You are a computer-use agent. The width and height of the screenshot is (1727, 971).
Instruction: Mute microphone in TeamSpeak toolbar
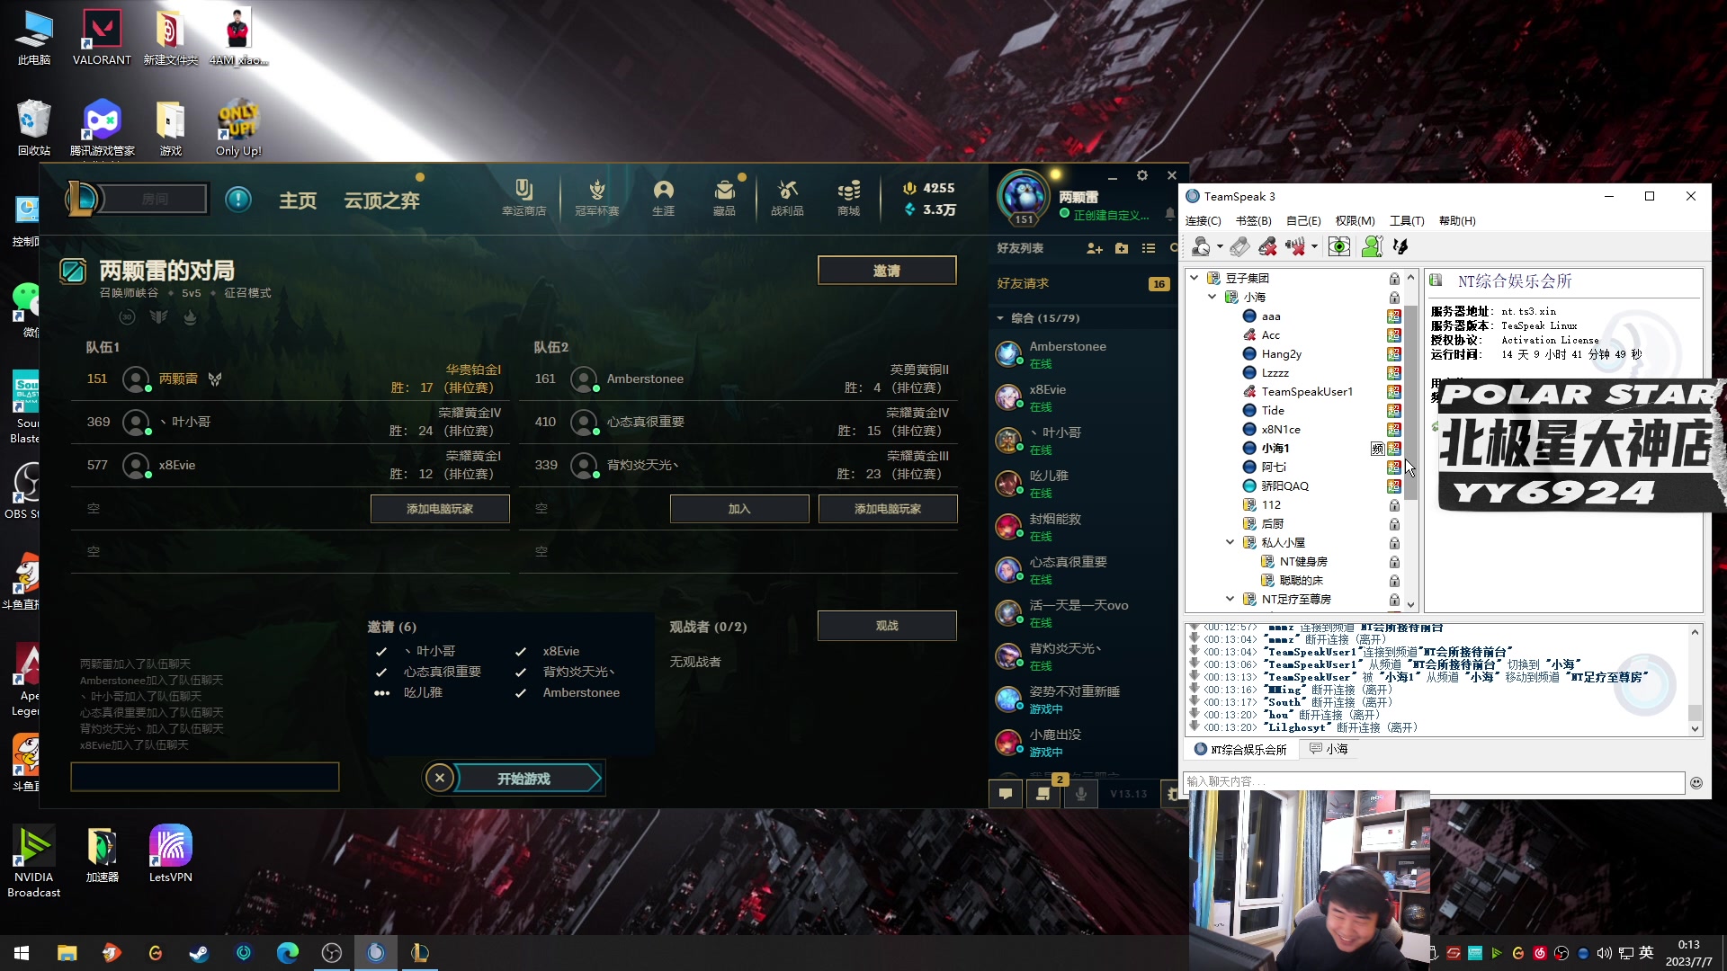click(x=1267, y=246)
